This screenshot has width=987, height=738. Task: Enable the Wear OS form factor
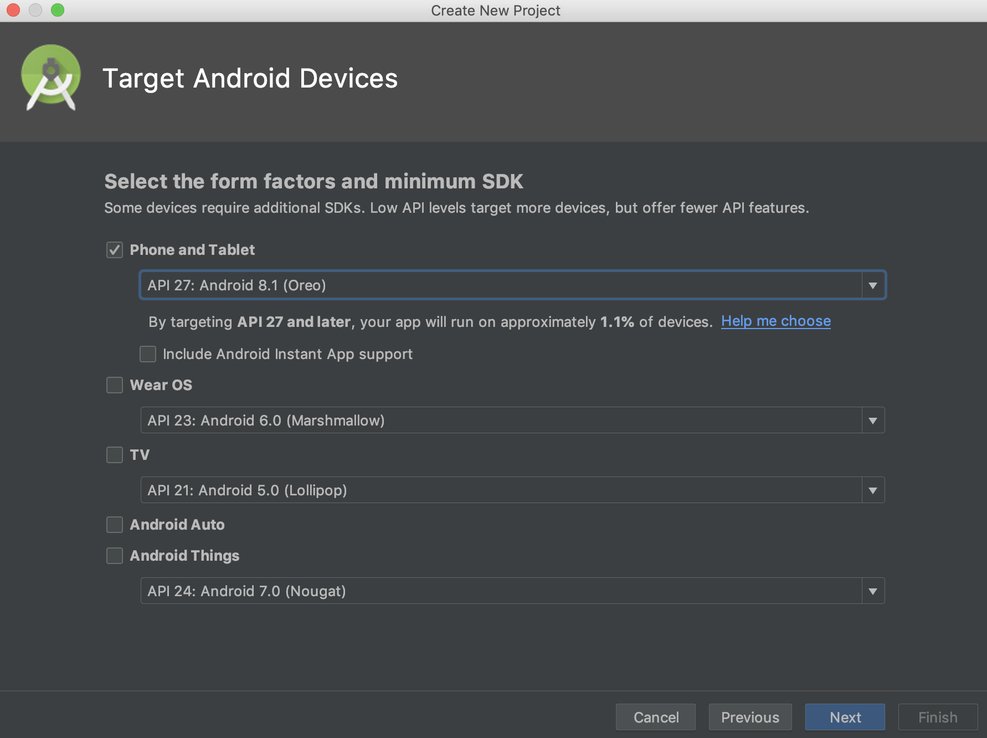(114, 385)
